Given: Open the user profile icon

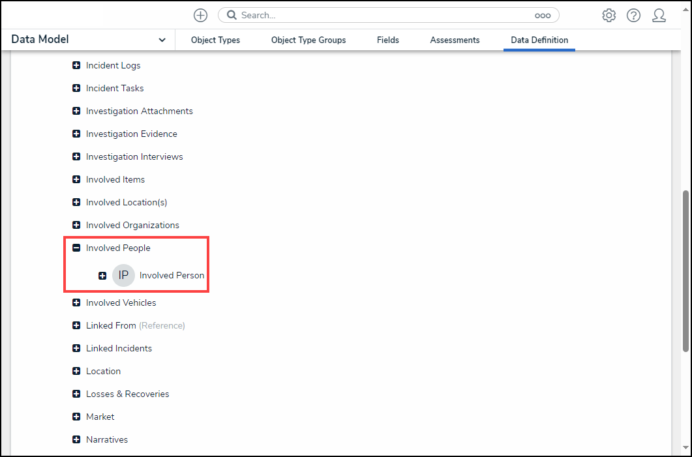Looking at the screenshot, I should 659,15.
